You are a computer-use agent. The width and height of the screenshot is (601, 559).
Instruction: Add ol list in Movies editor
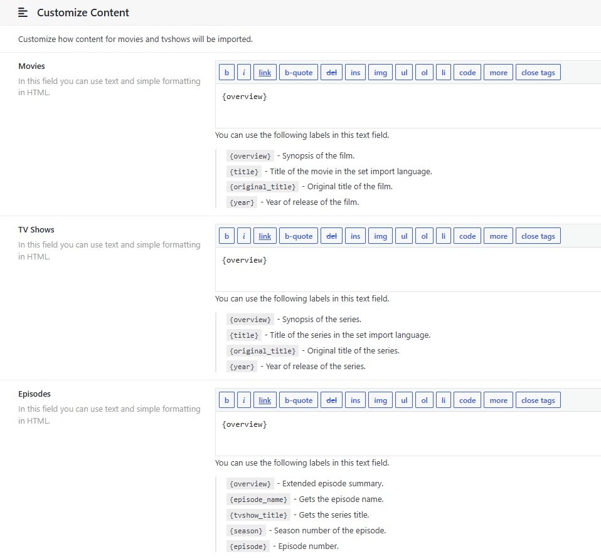point(424,72)
